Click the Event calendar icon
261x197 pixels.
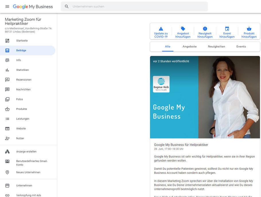click(x=227, y=28)
